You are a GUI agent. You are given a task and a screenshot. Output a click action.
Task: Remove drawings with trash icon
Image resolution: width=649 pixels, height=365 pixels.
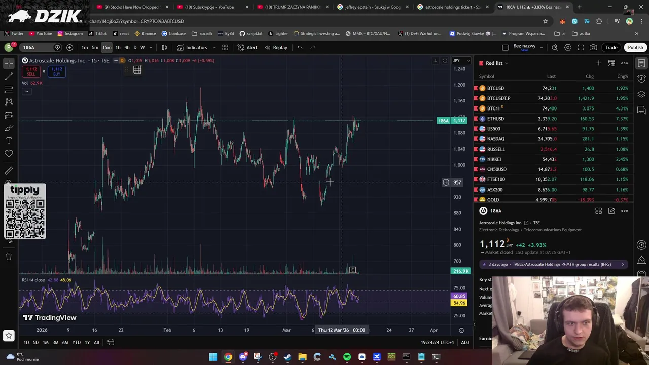9,257
